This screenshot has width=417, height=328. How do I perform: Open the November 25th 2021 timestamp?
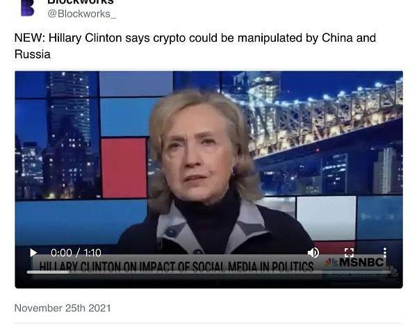[x=63, y=308]
